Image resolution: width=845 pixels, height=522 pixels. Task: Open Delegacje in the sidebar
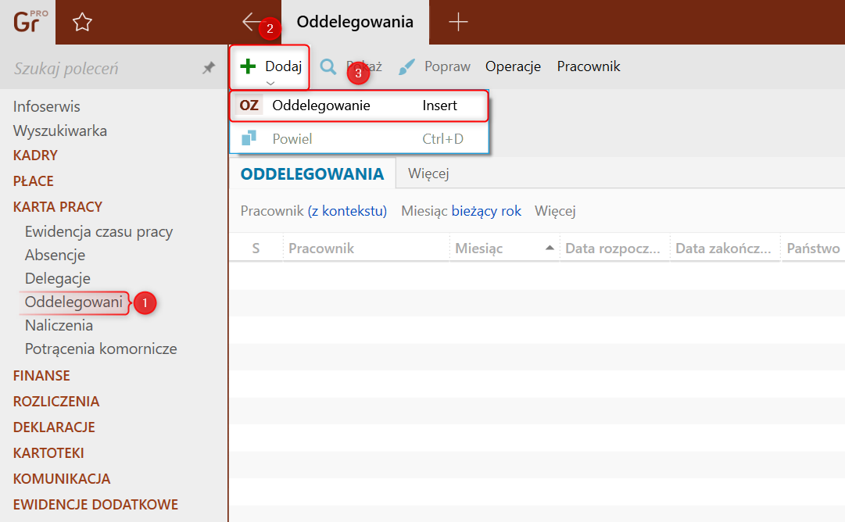point(58,278)
